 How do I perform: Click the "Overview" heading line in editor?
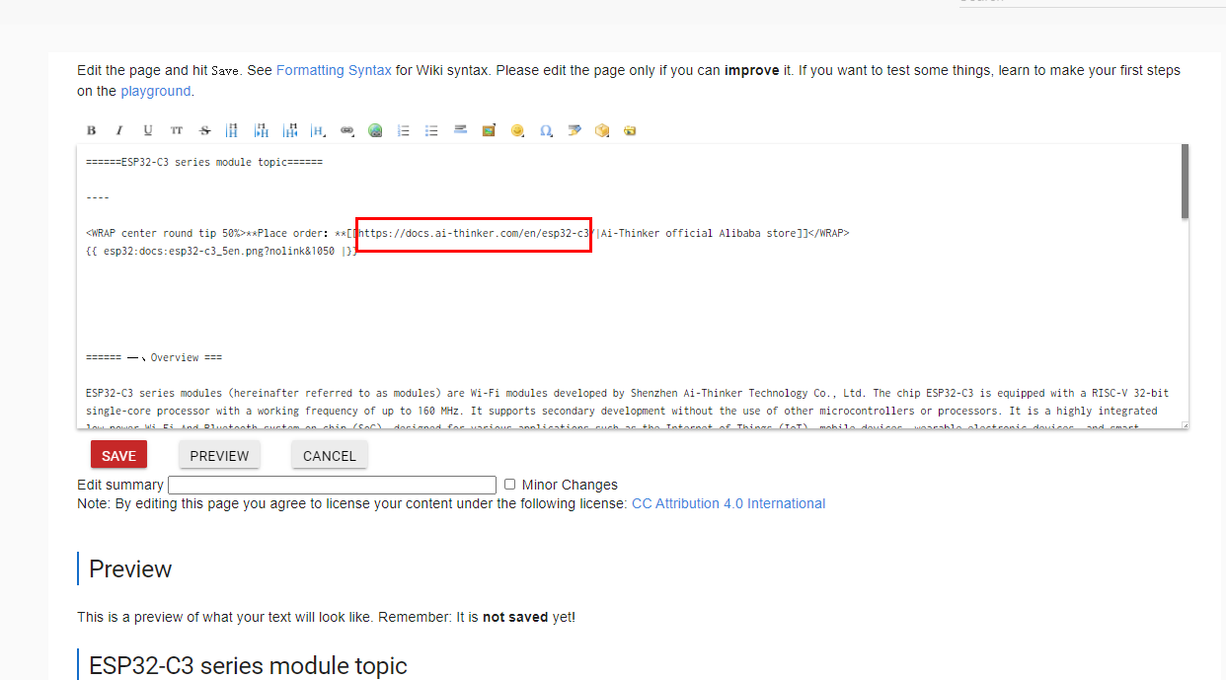pos(154,357)
